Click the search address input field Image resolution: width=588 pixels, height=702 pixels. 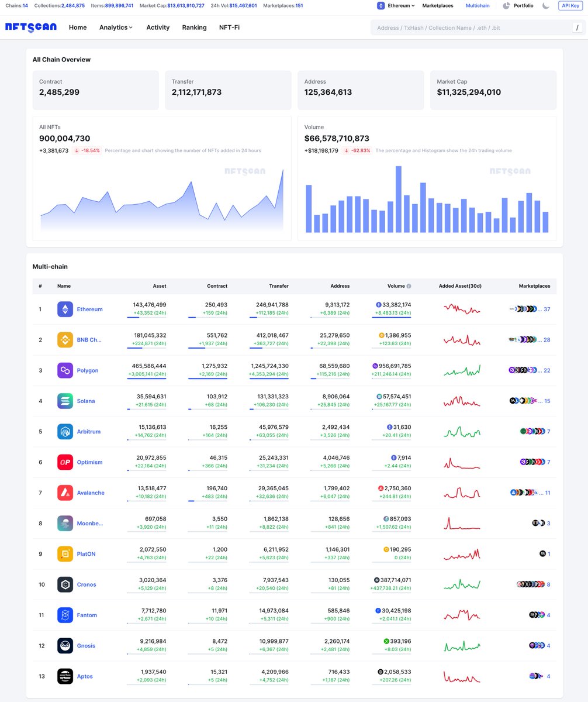471,27
